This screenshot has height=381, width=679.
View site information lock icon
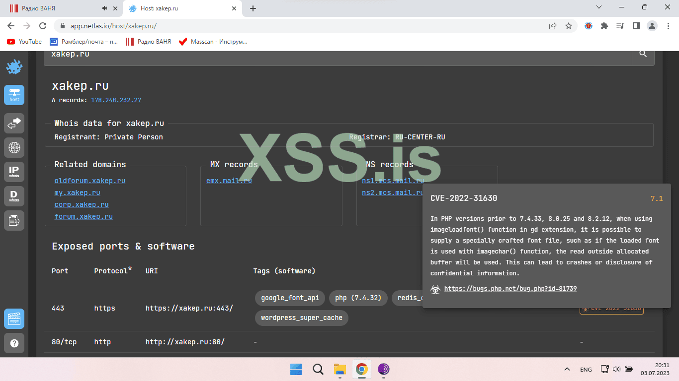(63, 26)
